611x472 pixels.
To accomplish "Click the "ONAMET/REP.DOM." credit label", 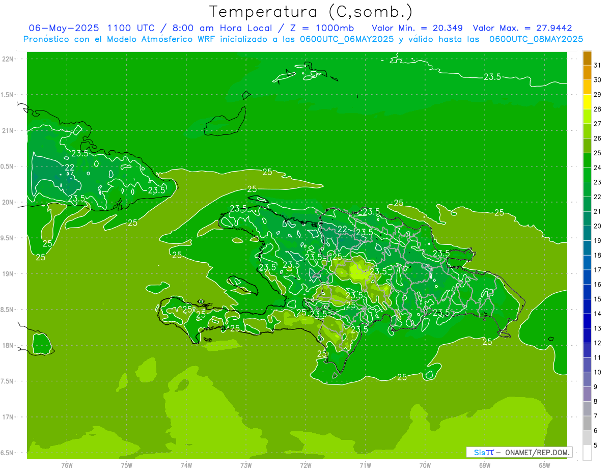I will coord(537,452).
